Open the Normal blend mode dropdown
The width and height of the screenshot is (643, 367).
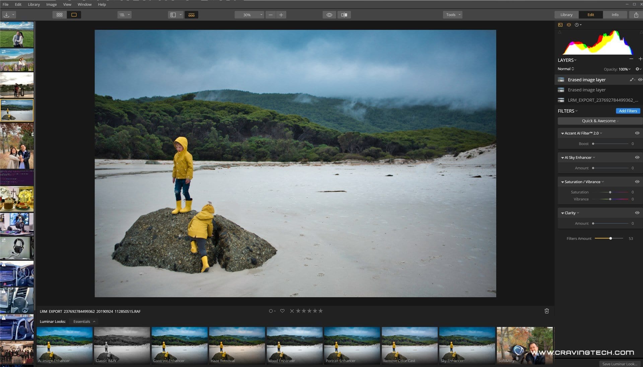point(566,69)
